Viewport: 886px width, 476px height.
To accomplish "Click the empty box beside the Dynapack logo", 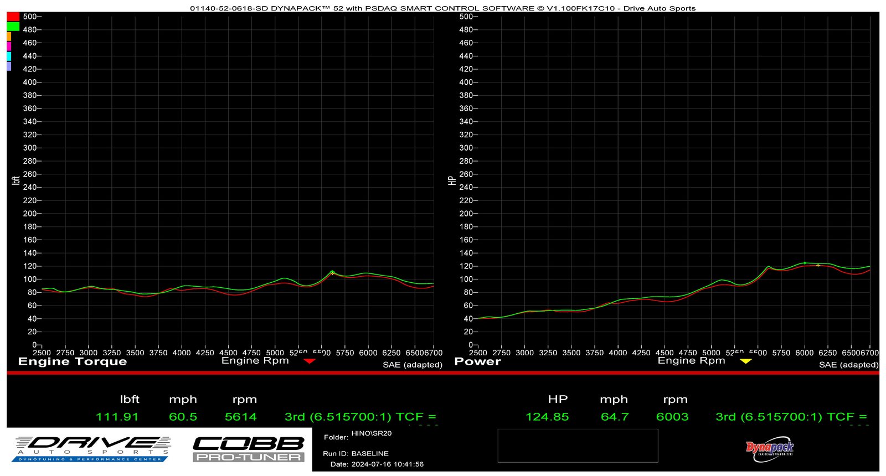I will point(578,446).
